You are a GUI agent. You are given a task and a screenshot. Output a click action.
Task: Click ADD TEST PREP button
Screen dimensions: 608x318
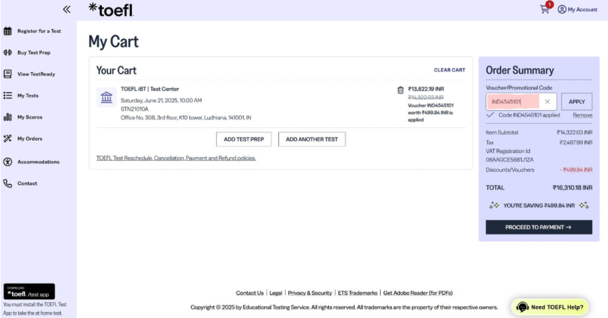click(244, 139)
